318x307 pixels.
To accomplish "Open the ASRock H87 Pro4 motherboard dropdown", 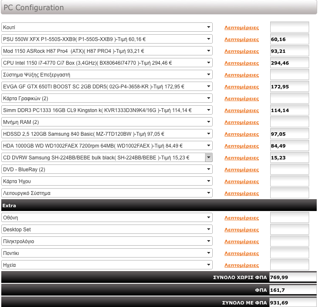I will point(107,51).
